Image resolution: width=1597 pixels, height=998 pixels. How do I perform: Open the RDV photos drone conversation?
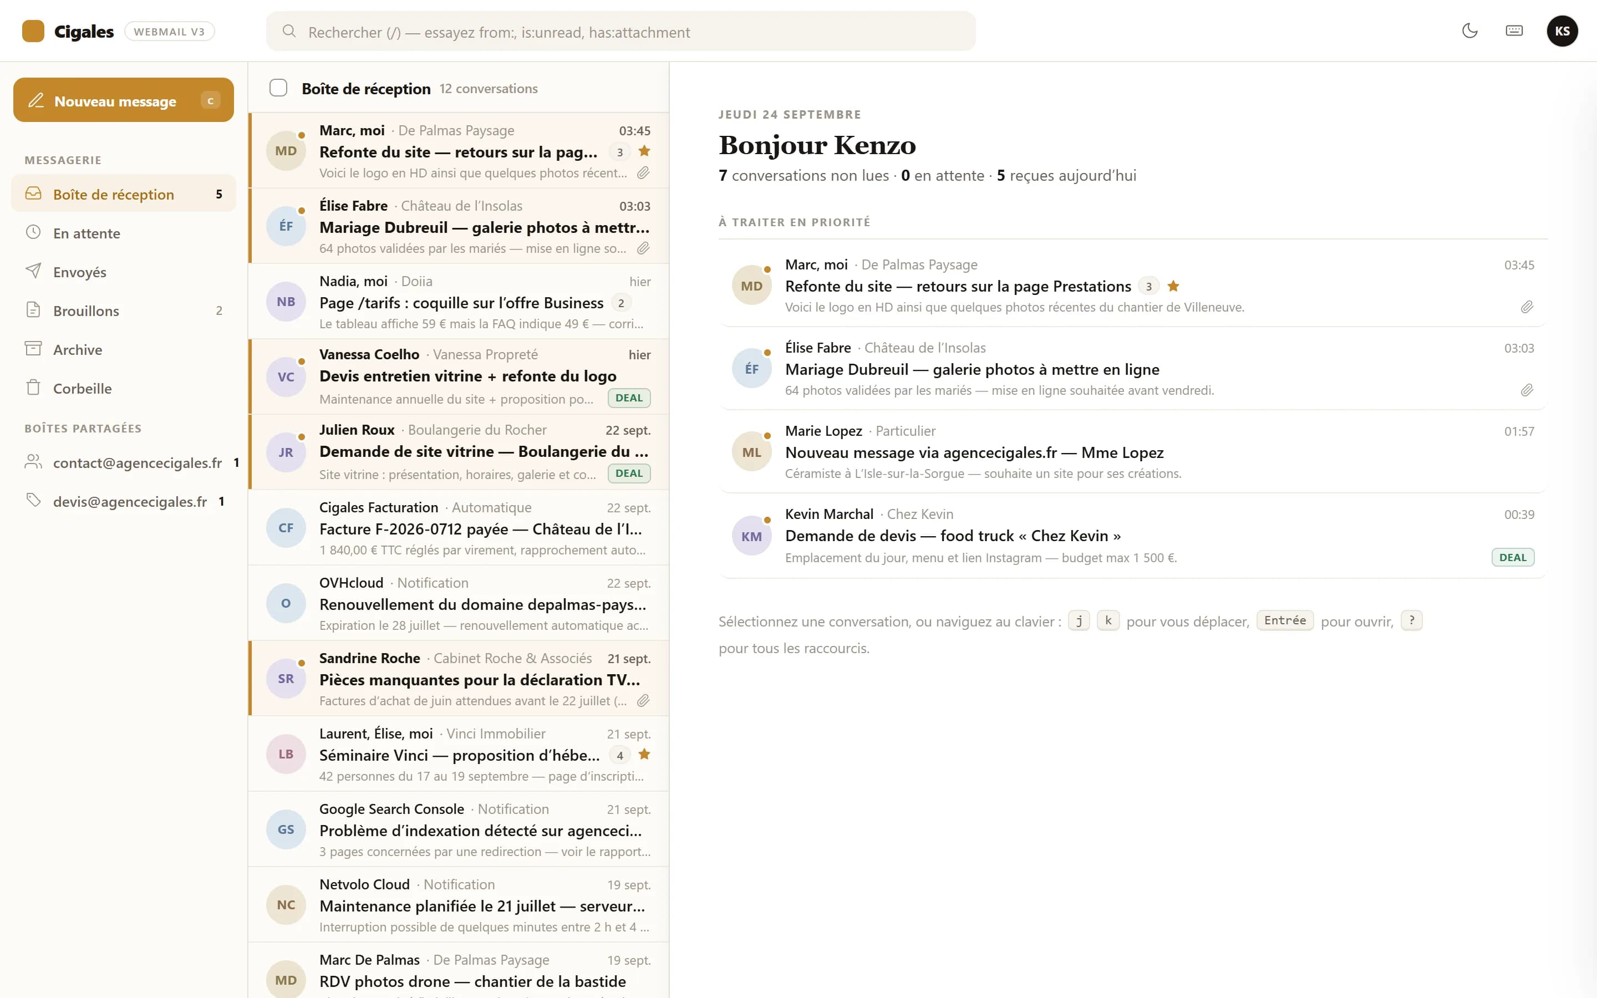pos(459,970)
